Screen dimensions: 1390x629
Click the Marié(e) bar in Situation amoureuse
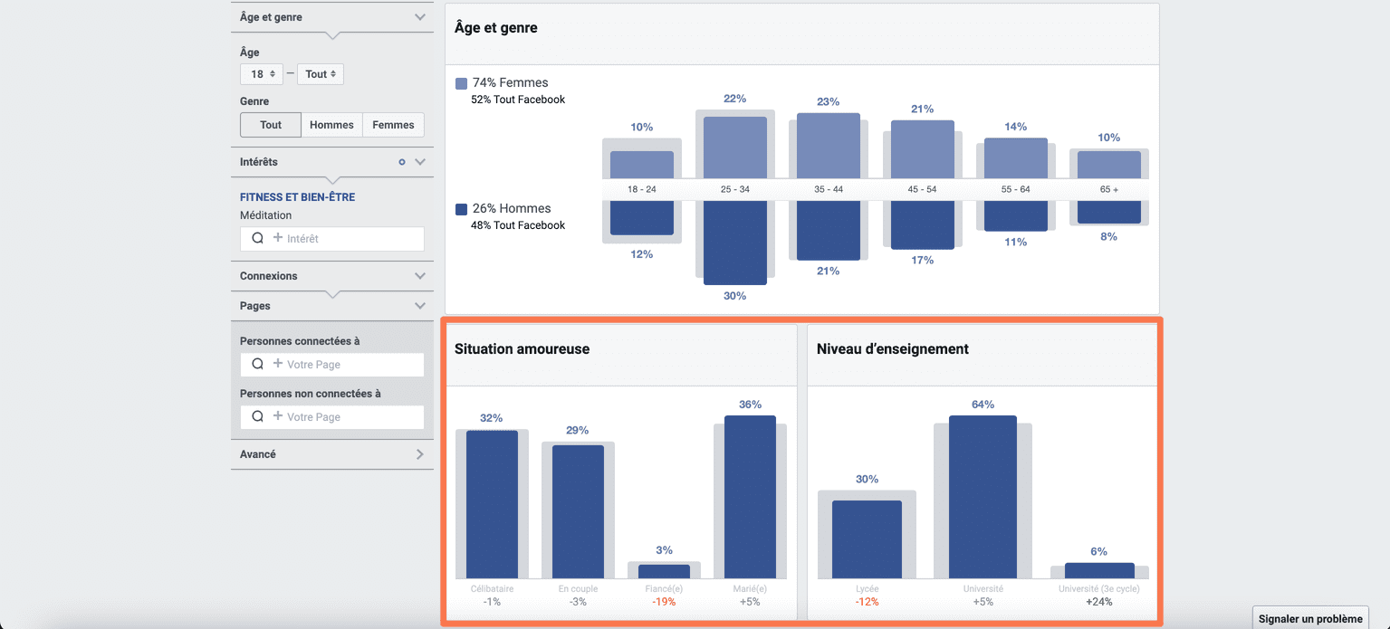point(750,497)
